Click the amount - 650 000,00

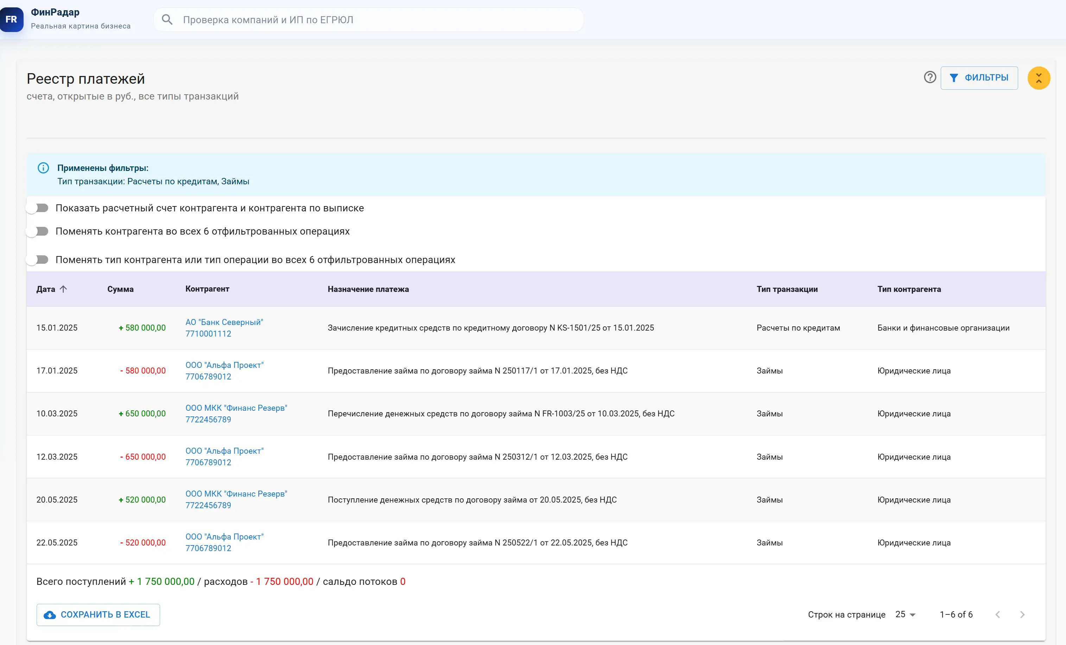[x=143, y=457]
